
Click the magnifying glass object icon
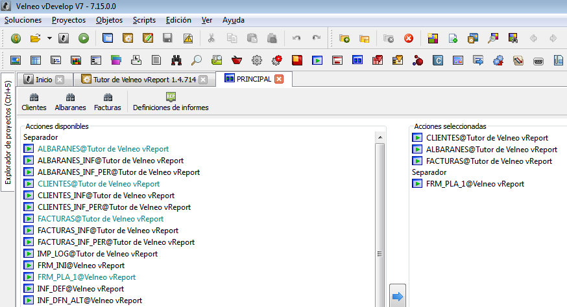tap(197, 60)
